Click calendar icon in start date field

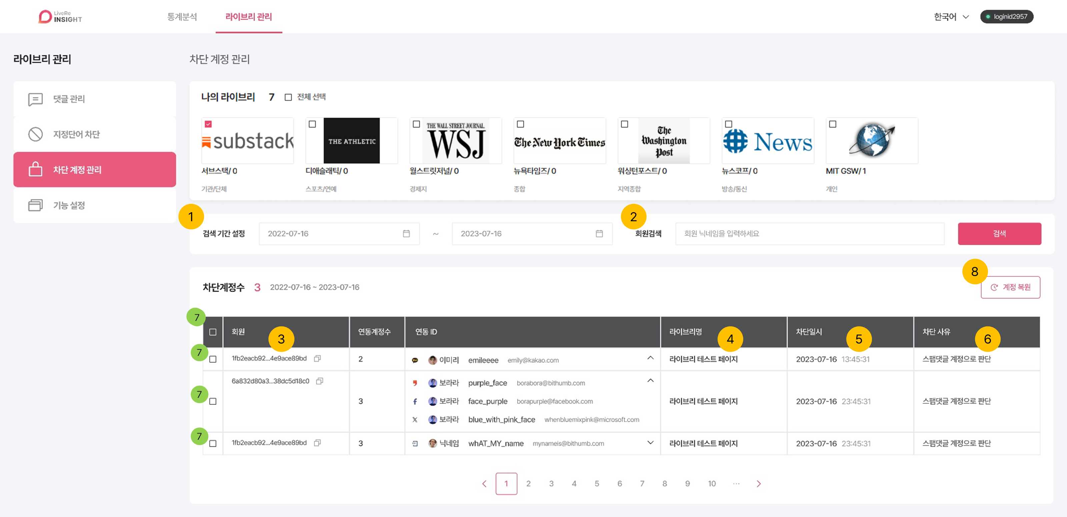coord(406,234)
